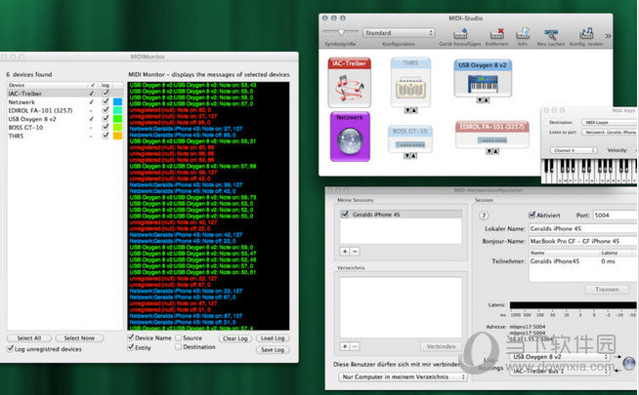This screenshot has width=639, height=395.
Task: Add a session with plus under Meine Sessions
Action: coord(345,252)
